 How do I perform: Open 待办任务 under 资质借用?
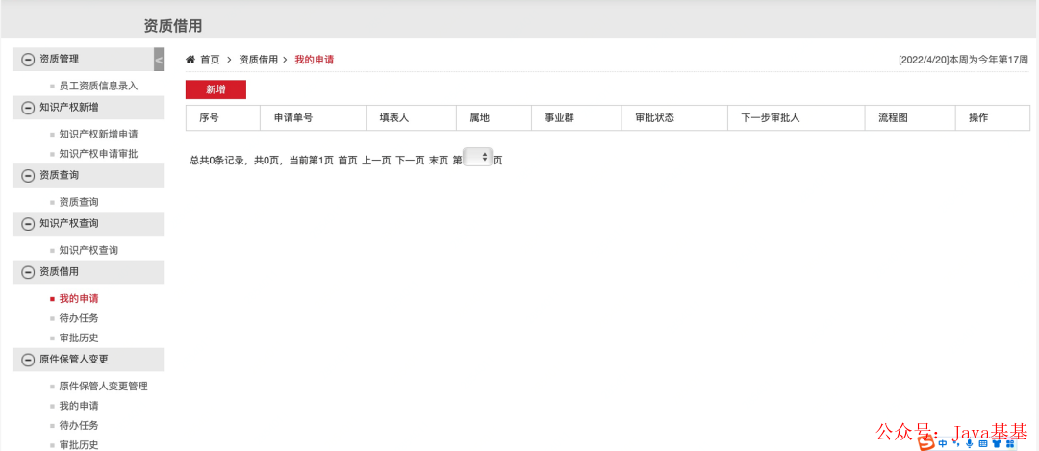pyautogui.click(x=79, y=318)
